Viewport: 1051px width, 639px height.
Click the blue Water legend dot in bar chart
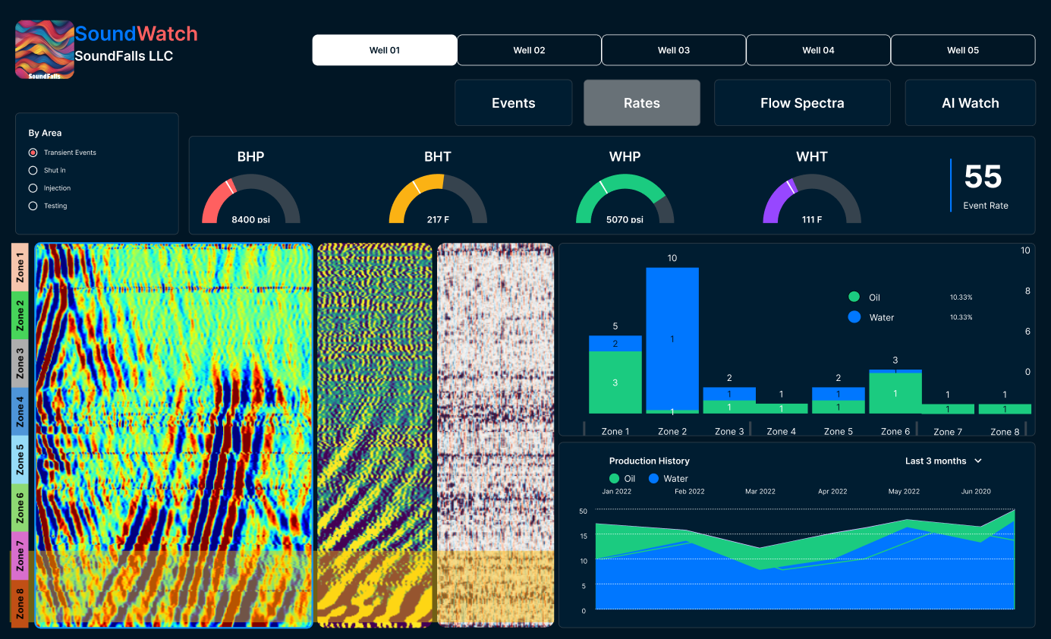[x=854, y=317]
